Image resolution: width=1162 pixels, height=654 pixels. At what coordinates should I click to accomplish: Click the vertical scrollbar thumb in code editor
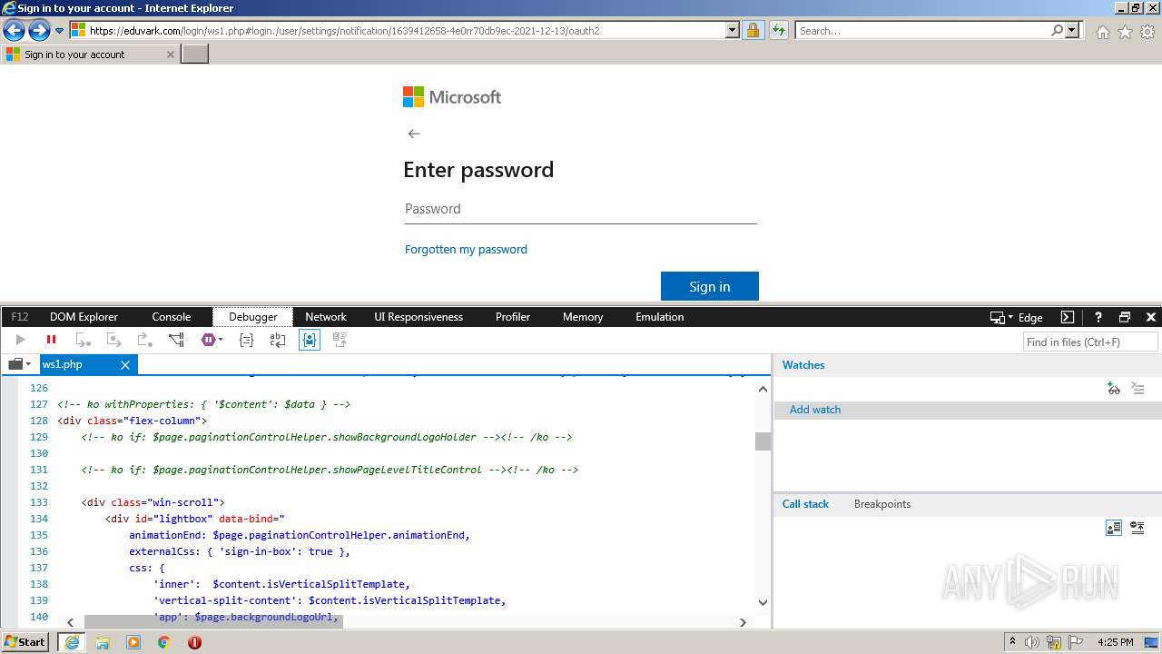point(763,441)
